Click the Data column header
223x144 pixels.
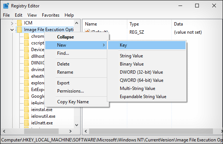197,24
